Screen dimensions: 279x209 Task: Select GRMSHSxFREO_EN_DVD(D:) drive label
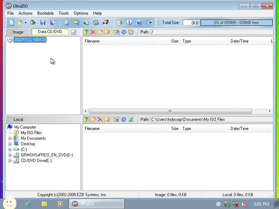[x=47, y=155]
